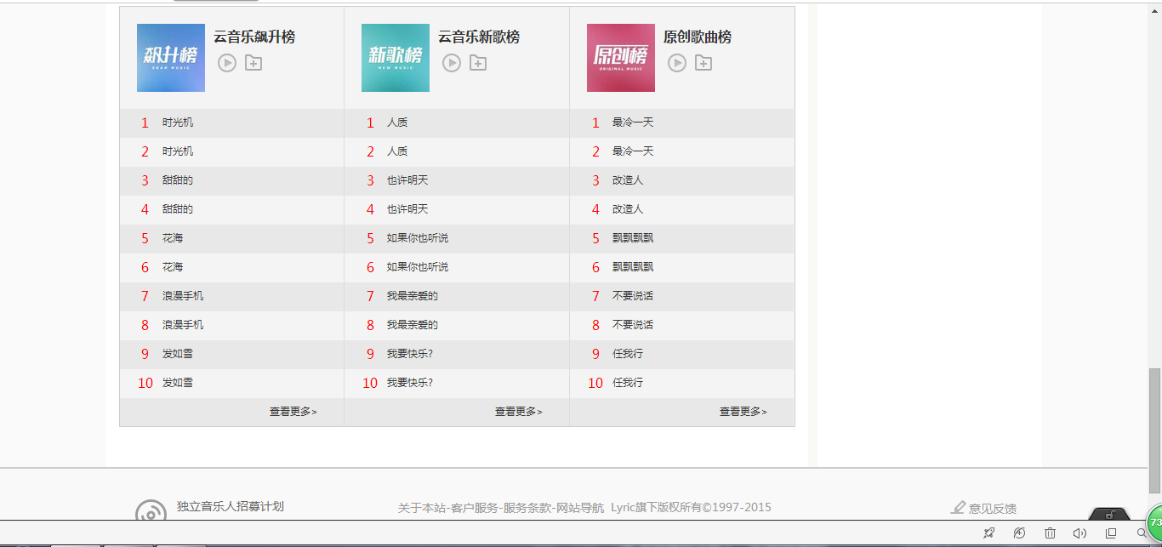1162x547 pixels.
Task: Select rank 6 song 花海
Action: (x=173, y=267)
